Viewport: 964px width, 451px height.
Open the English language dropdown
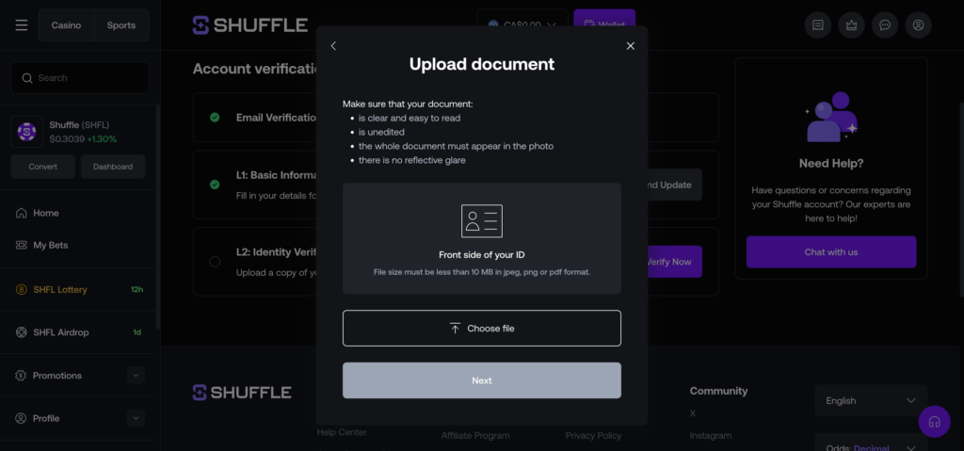click(871, 400)
